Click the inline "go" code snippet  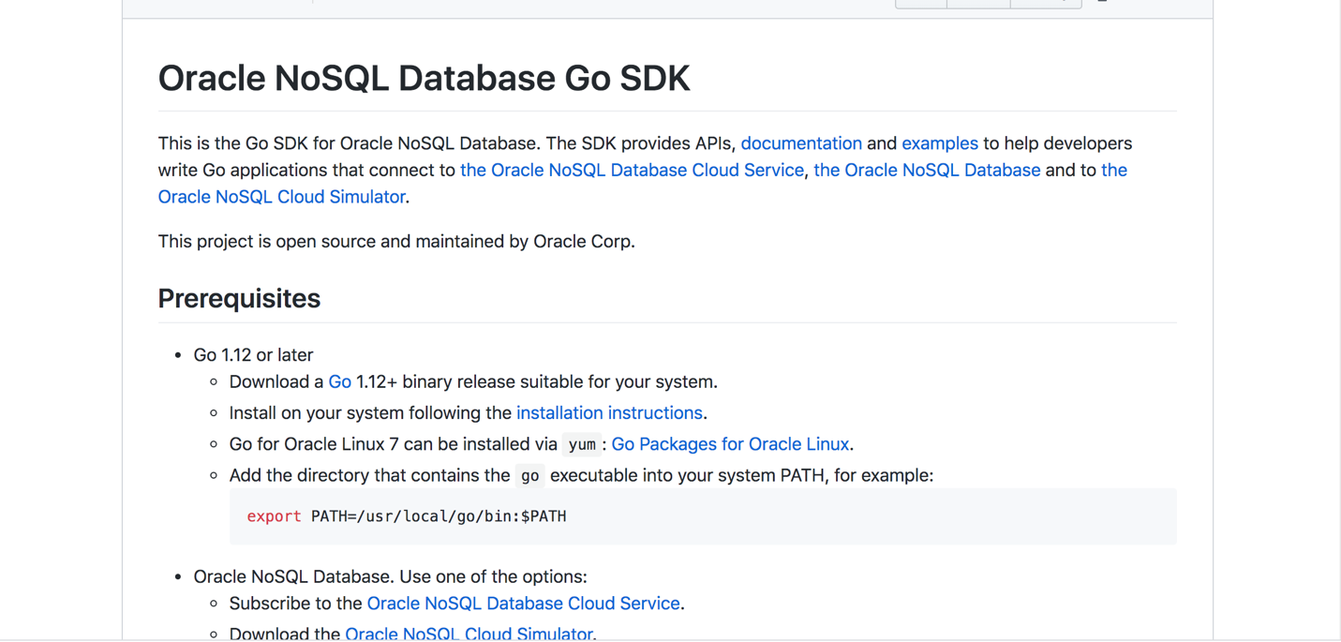pyautogui.click(x=529, y=476)
